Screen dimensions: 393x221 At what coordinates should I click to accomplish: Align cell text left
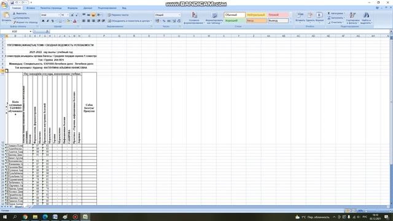pyautogui.click(x=84, y=21)
